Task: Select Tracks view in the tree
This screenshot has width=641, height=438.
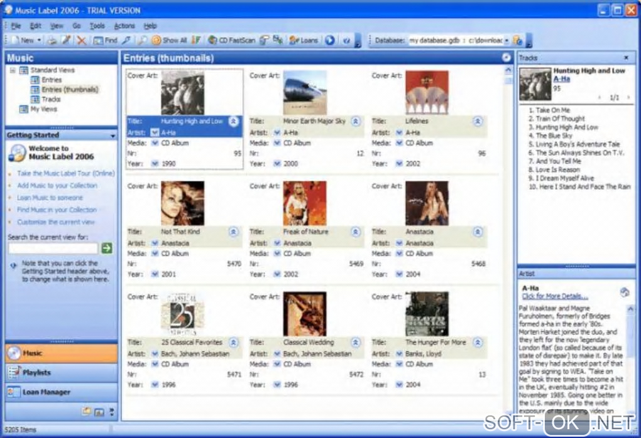Action: [51, 99]
